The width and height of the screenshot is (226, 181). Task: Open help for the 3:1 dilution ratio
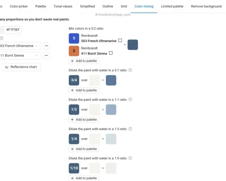tap(130, 70)
